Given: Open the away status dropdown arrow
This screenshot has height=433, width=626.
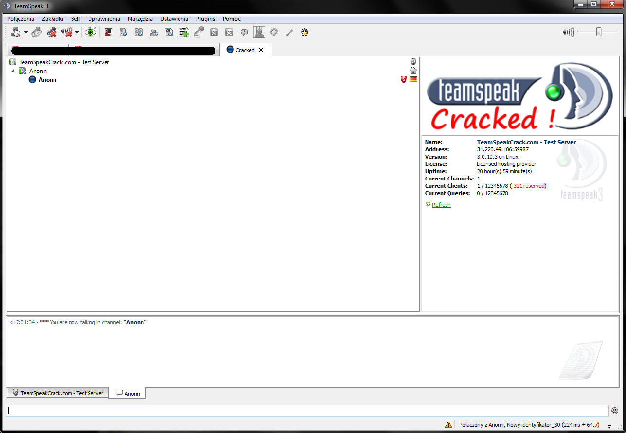Looking at the screenshot, I should point(26,33).
